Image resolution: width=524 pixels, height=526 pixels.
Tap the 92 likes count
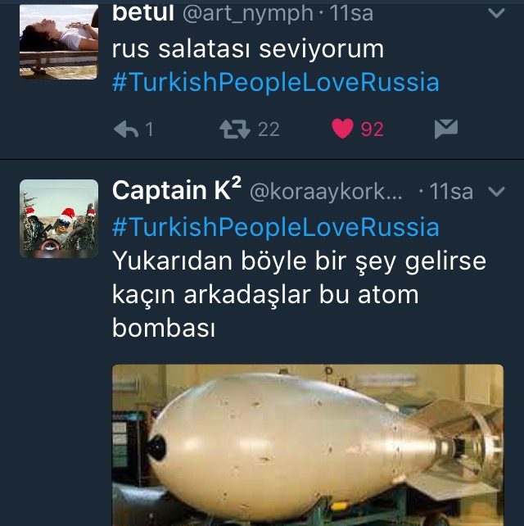tap(373, 129)
